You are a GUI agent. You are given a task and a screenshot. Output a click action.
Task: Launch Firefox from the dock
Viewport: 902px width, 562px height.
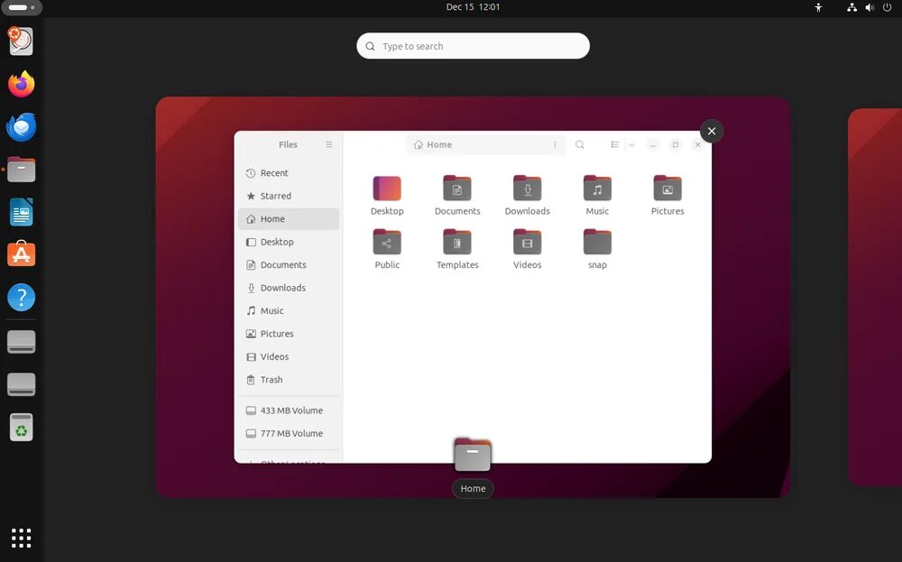pyautogui.click(x=22, y=84)
